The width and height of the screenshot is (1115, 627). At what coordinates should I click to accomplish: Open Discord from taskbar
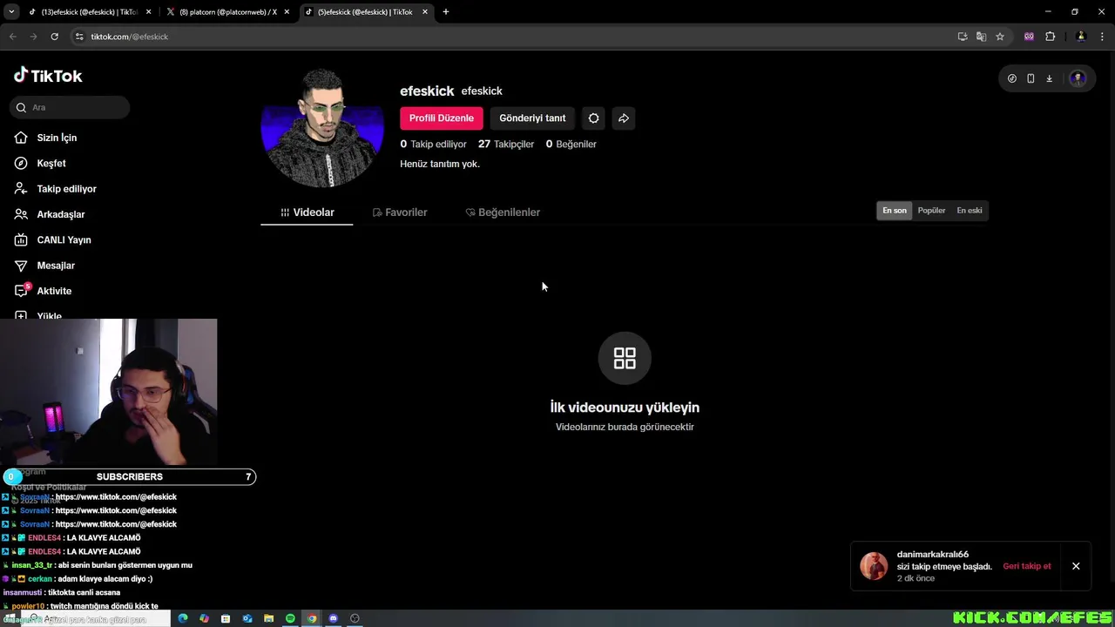point(333,618)
